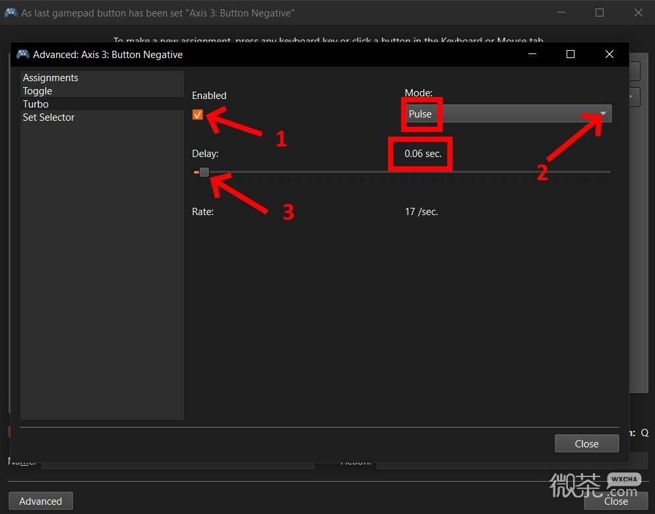Select Toggle in the left list
This screenshot has height=514, width=655.
point(102,90)
